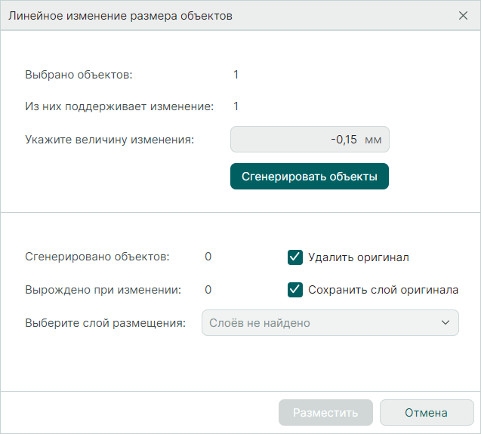Click the dialog title "Линейное изменение размера объектов"
This screenshot has height=434, width=481.
tap(120, 15)
